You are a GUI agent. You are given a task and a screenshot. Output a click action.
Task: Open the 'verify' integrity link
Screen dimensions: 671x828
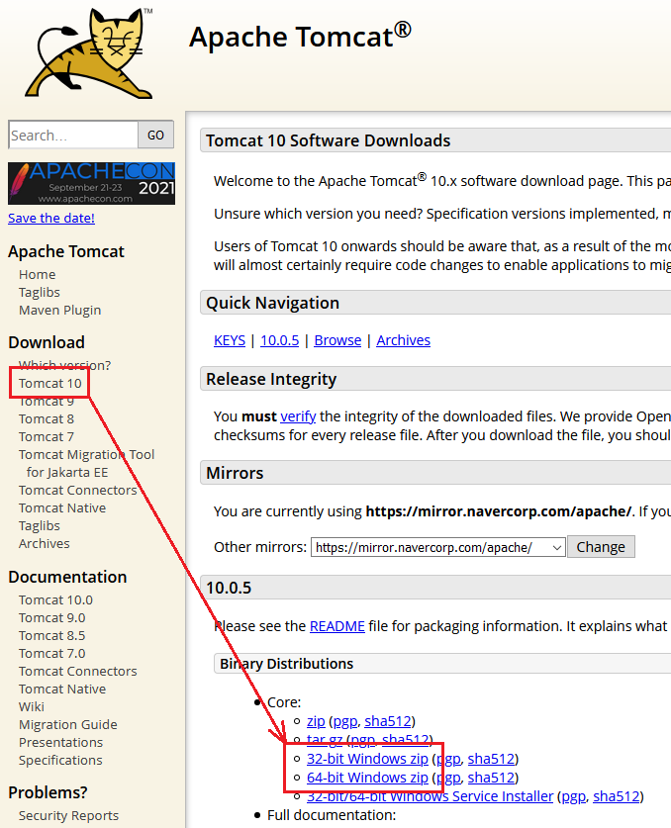pyautogui.click(x=298, y=416)
